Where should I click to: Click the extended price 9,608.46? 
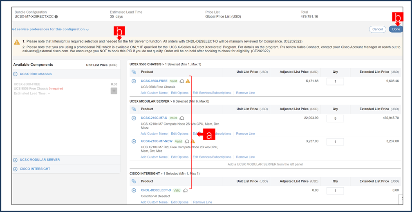392,81
